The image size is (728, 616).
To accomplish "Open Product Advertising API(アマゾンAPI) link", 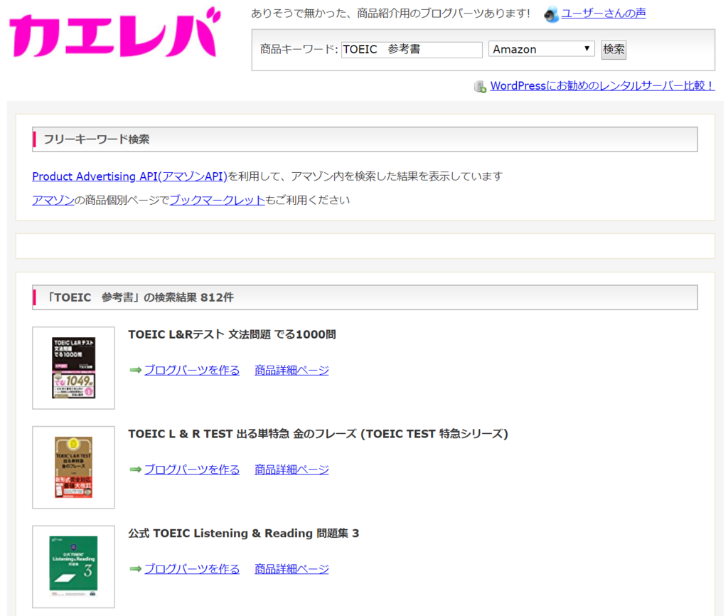I will pyautogui.click(x=129, y=176).
